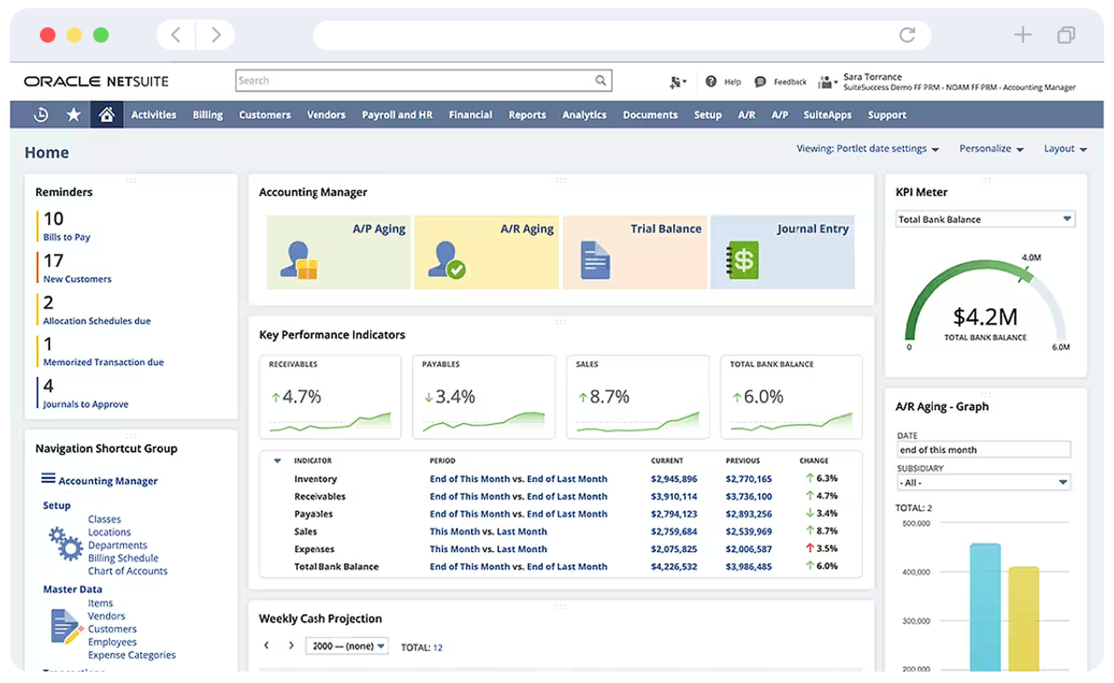Click the Setup gears icon in Navigation Shortcut Group
Viewport: 1114px width, 683px height.
(x=65, y=544)
